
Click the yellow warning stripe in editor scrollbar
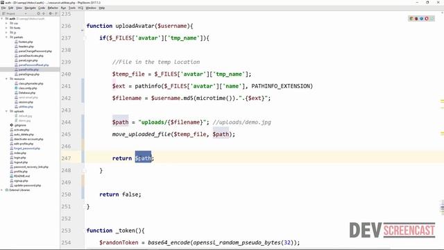[x=442, y=101]
